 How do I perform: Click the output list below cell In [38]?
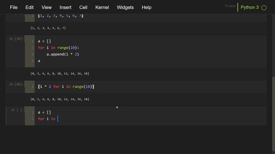(60, 74)
